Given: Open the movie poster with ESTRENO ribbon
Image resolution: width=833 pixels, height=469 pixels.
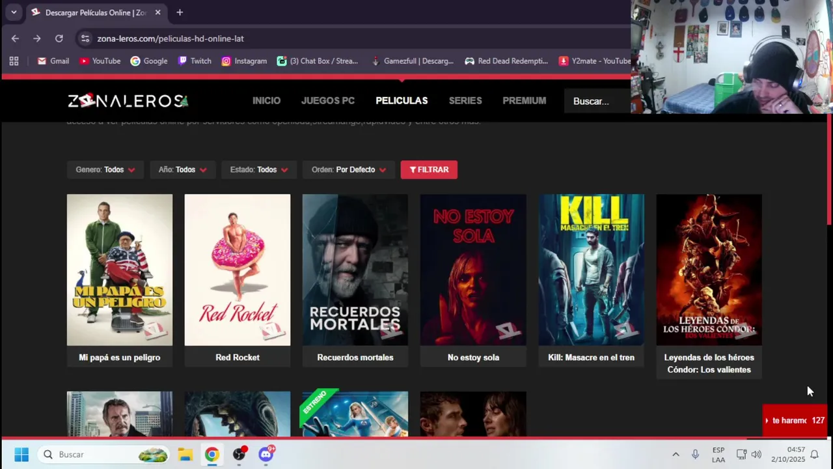Looking at the screenshot, I should pyautogui.click(x=355, y=414).
